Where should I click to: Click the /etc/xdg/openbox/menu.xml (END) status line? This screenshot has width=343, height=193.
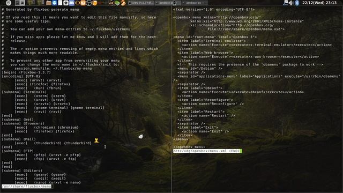coord(207,151)
